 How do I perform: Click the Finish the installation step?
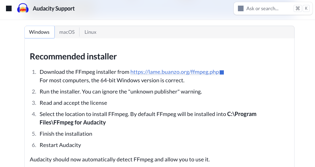[66, 134]
